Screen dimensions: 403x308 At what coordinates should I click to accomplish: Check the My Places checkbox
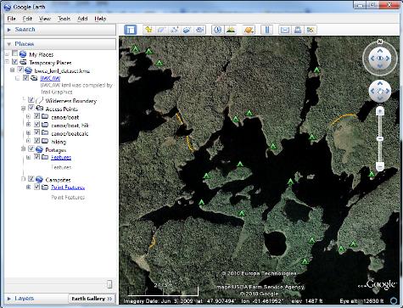(x=14, y=53)
